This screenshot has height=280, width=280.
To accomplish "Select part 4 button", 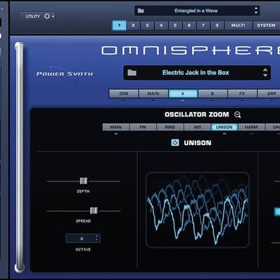I will tap(161, 25).
